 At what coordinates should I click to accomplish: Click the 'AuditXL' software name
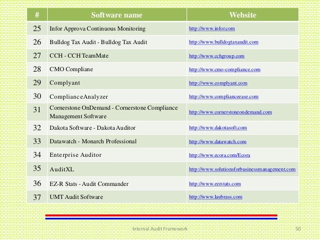click(62, 169)
